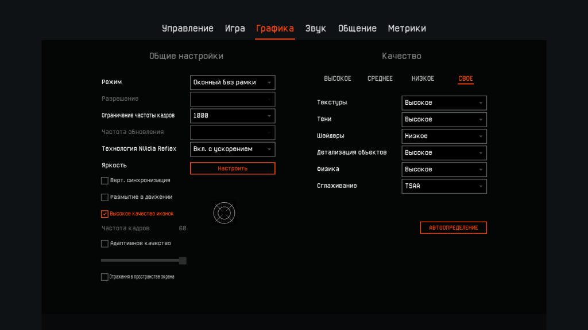Toggle Отражения в пространстве экрана

click(x=105, y=276)
